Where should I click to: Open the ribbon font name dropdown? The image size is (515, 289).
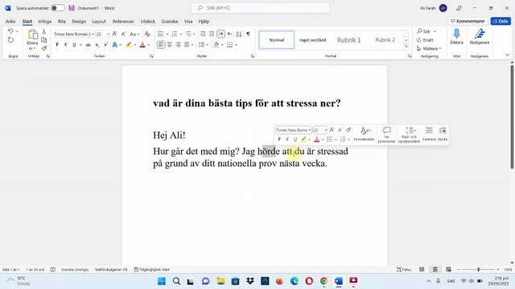point(93,34)
